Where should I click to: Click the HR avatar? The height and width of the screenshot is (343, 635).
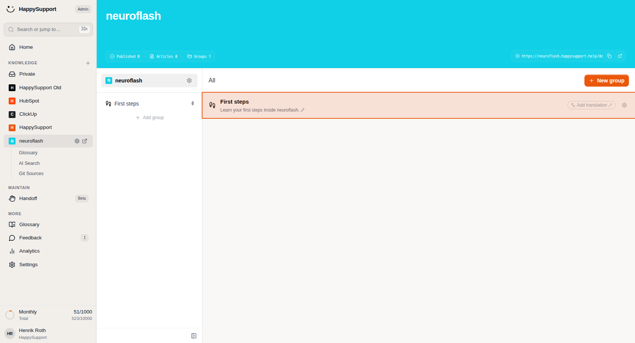(10, 334)
